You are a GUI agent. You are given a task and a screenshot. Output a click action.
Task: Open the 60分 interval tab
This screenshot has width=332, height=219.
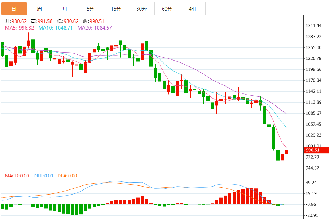tap(167, 9)
